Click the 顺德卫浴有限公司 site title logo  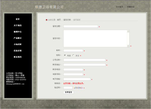pyautogui.click(x=49, y=7)
